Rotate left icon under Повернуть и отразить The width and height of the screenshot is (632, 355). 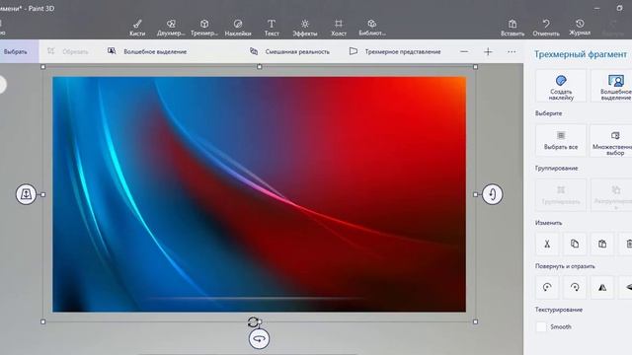(x=547, y=287)
